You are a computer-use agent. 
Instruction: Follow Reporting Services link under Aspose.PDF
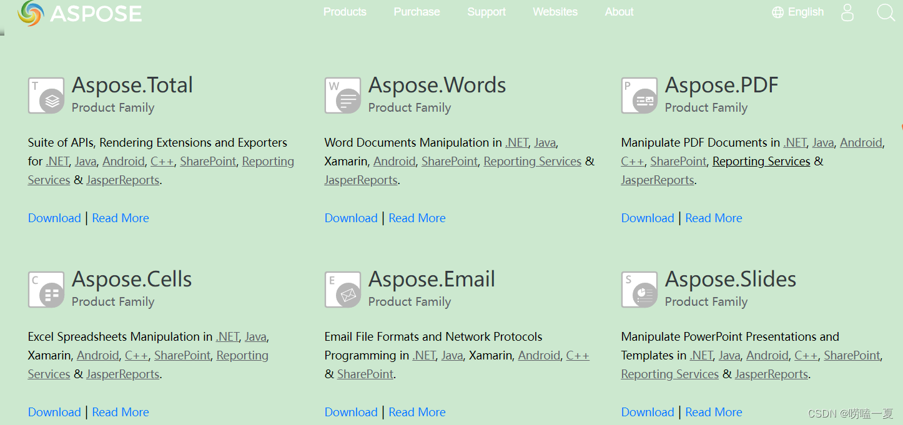[x=761, y=161]
